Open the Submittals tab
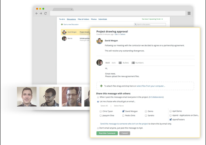The width and height of the screenshot is (206, 145). (103, 19)
